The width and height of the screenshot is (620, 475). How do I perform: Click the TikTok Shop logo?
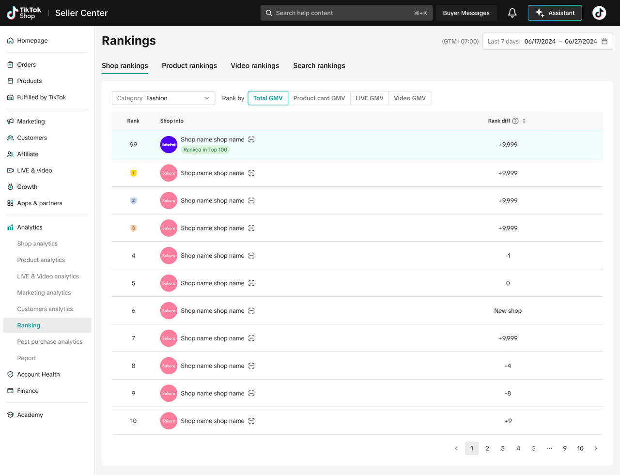[x=24, y=13]
